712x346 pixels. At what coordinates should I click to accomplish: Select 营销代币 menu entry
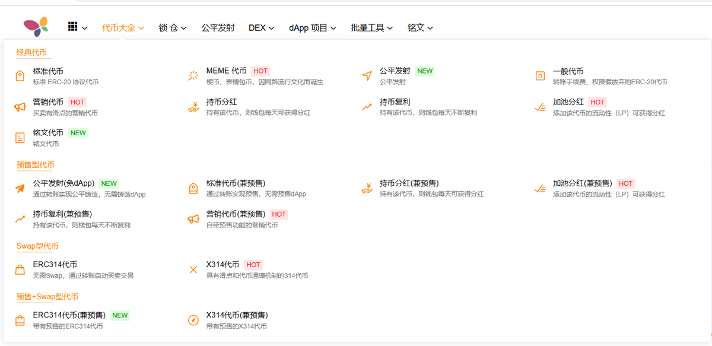(x=48, y=101)
